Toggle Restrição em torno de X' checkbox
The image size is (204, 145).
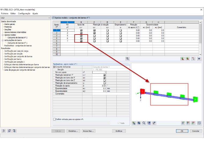pos(104,78)
